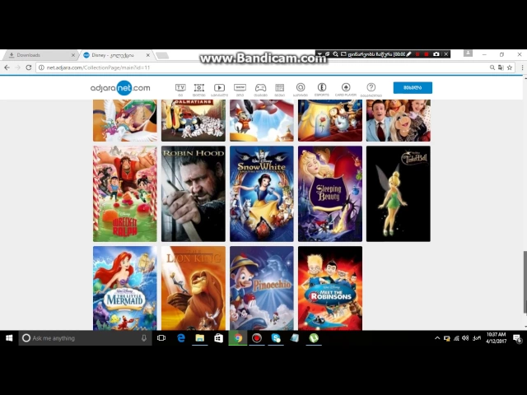The height and width of the screenshot is (395, 527).
Task: Open the Action Center notifications icon
Action: coord(518,338)
